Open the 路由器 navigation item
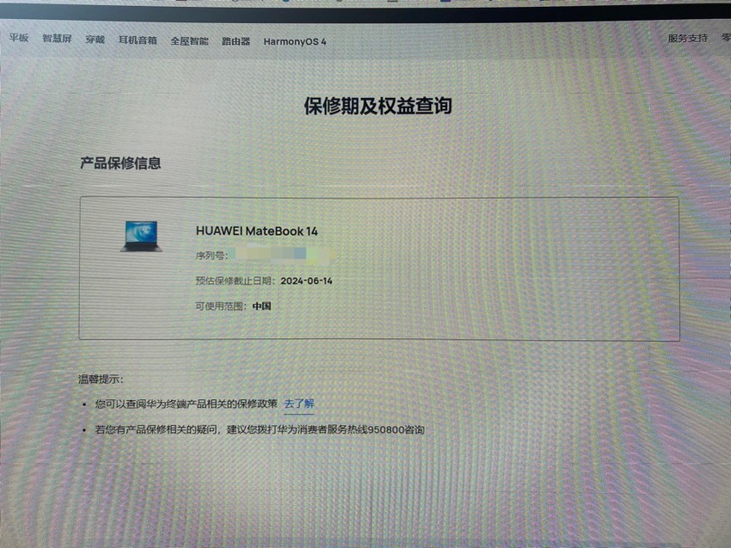 236,41
